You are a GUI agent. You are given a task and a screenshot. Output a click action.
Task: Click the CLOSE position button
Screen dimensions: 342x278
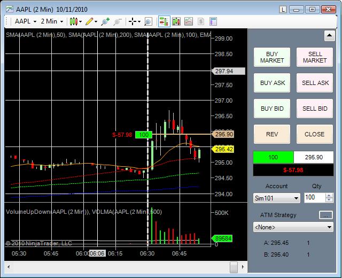(315, 134)
